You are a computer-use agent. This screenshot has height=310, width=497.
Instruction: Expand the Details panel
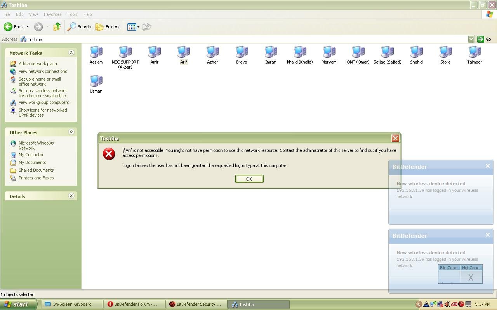pos(71,196)
